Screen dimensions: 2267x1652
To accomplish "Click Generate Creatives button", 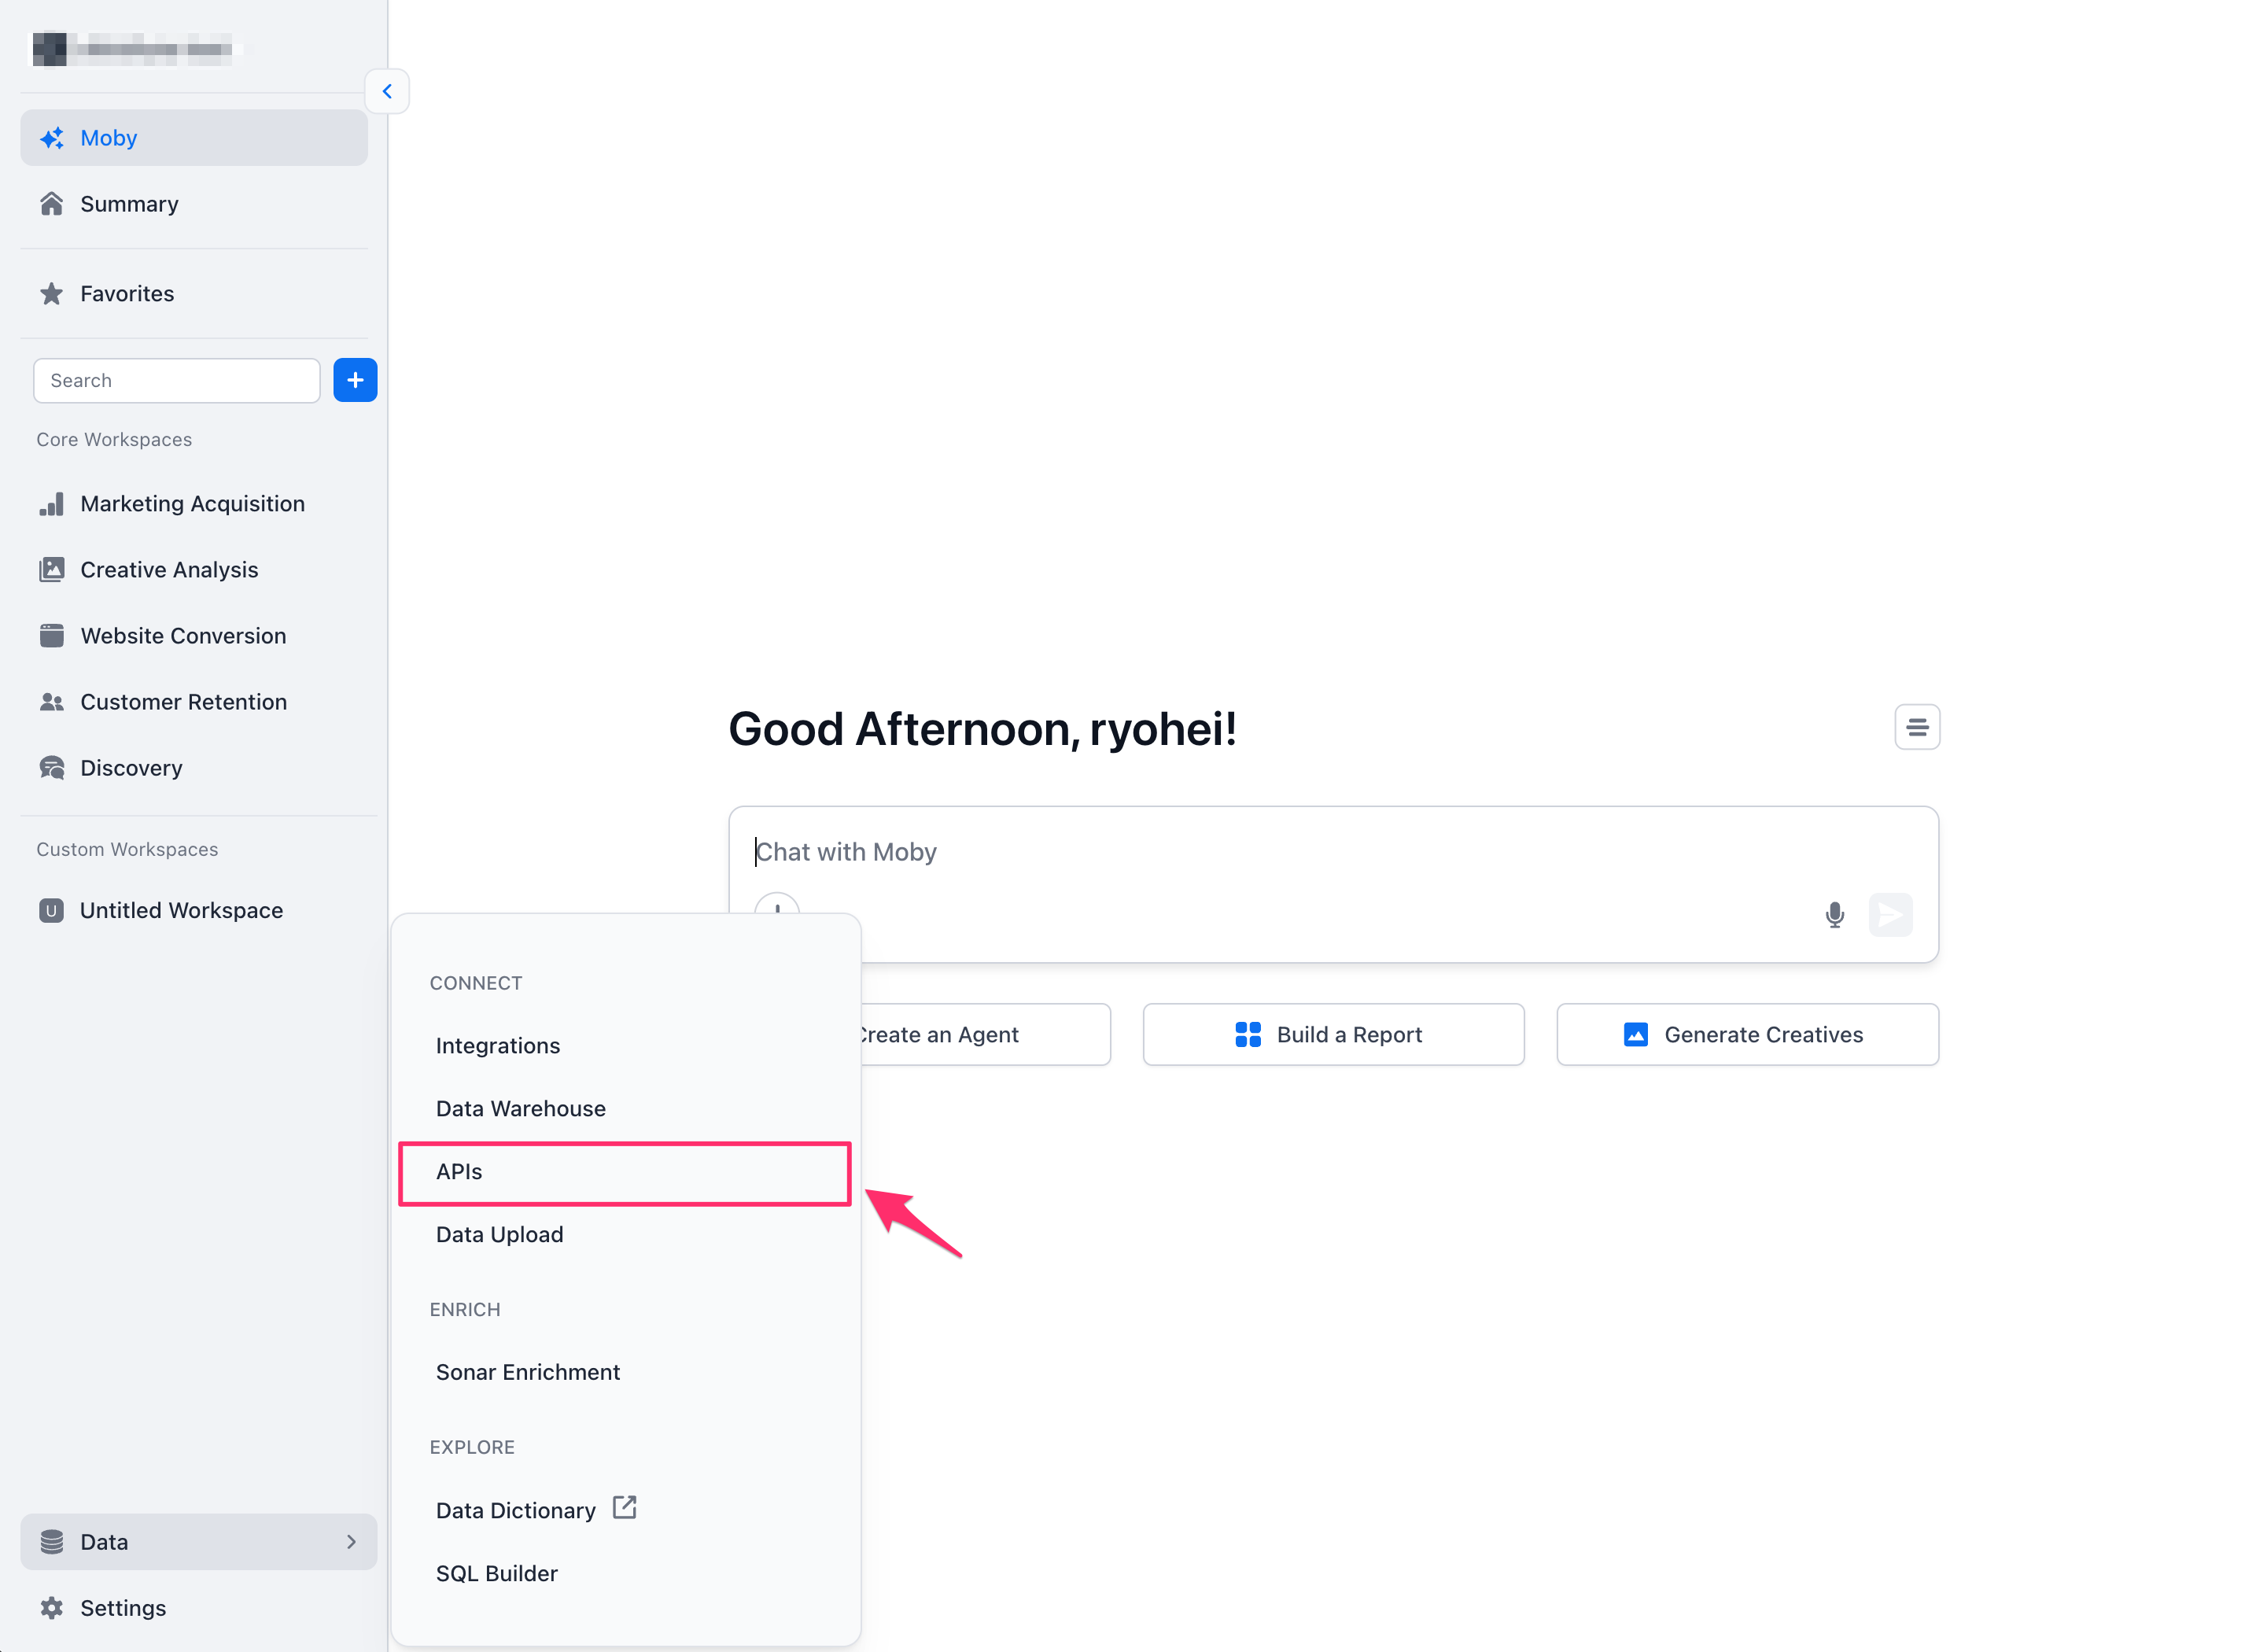I will [x=1747, y=1035].
